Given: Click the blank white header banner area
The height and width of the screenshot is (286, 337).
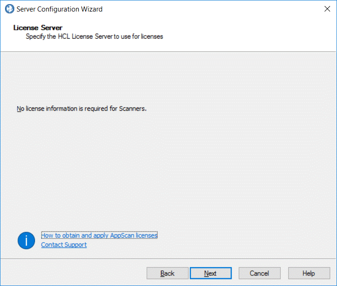Looking at the screenshot, I should [x=253, y=35].
